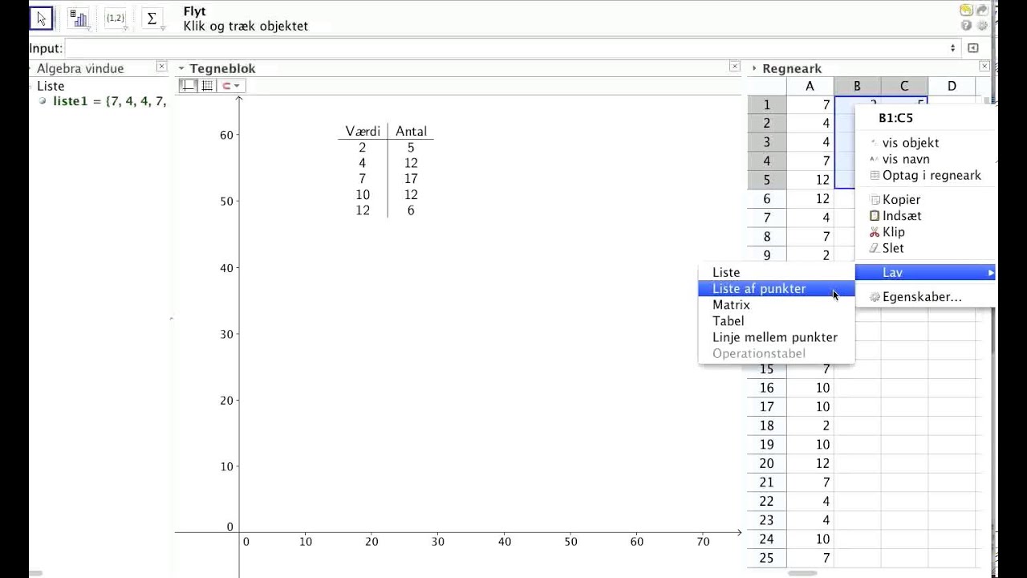Viewport: 1027px width, 578px height.
Task: Select the Flyt arrow tool
Action: tap(42, 19)
